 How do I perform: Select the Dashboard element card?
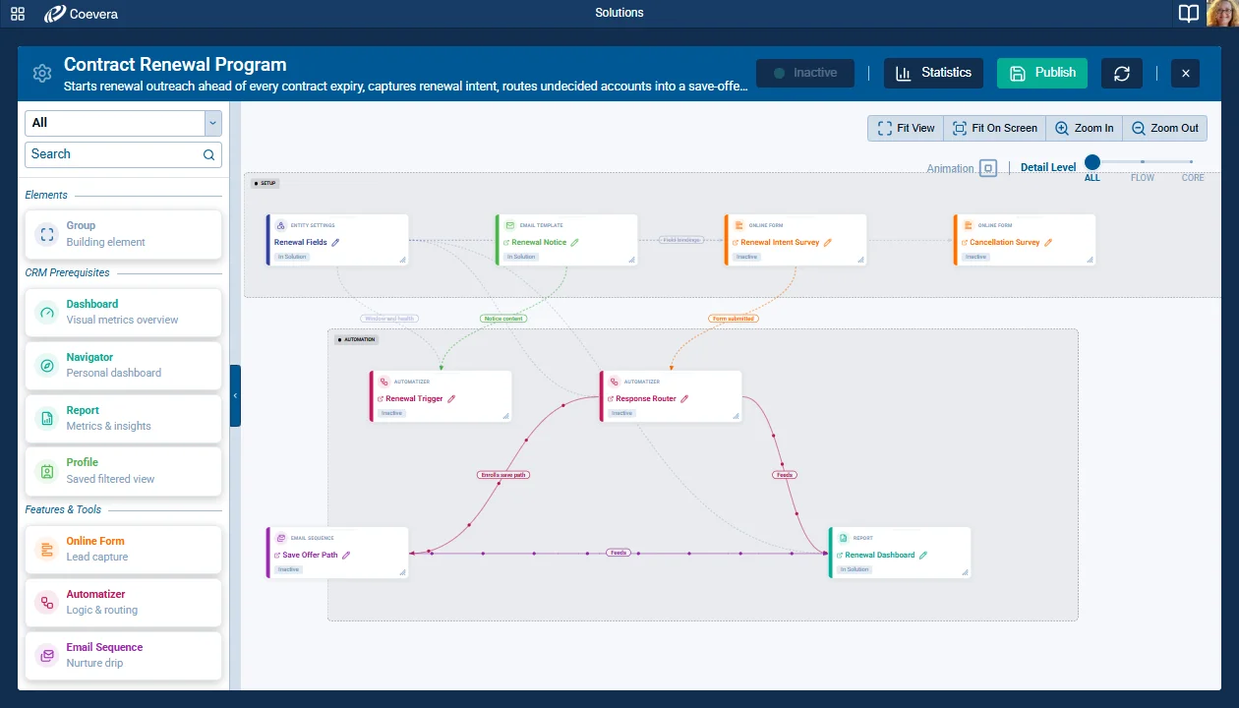(x=123, y=312)
